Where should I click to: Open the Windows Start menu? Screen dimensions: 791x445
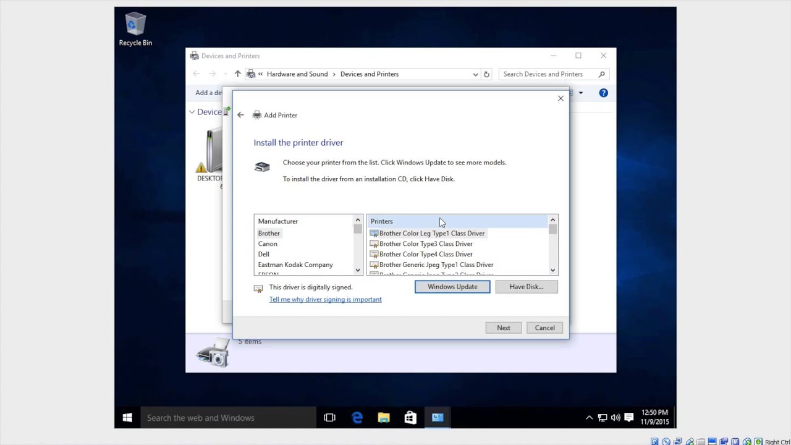click(x=127, y=418)
